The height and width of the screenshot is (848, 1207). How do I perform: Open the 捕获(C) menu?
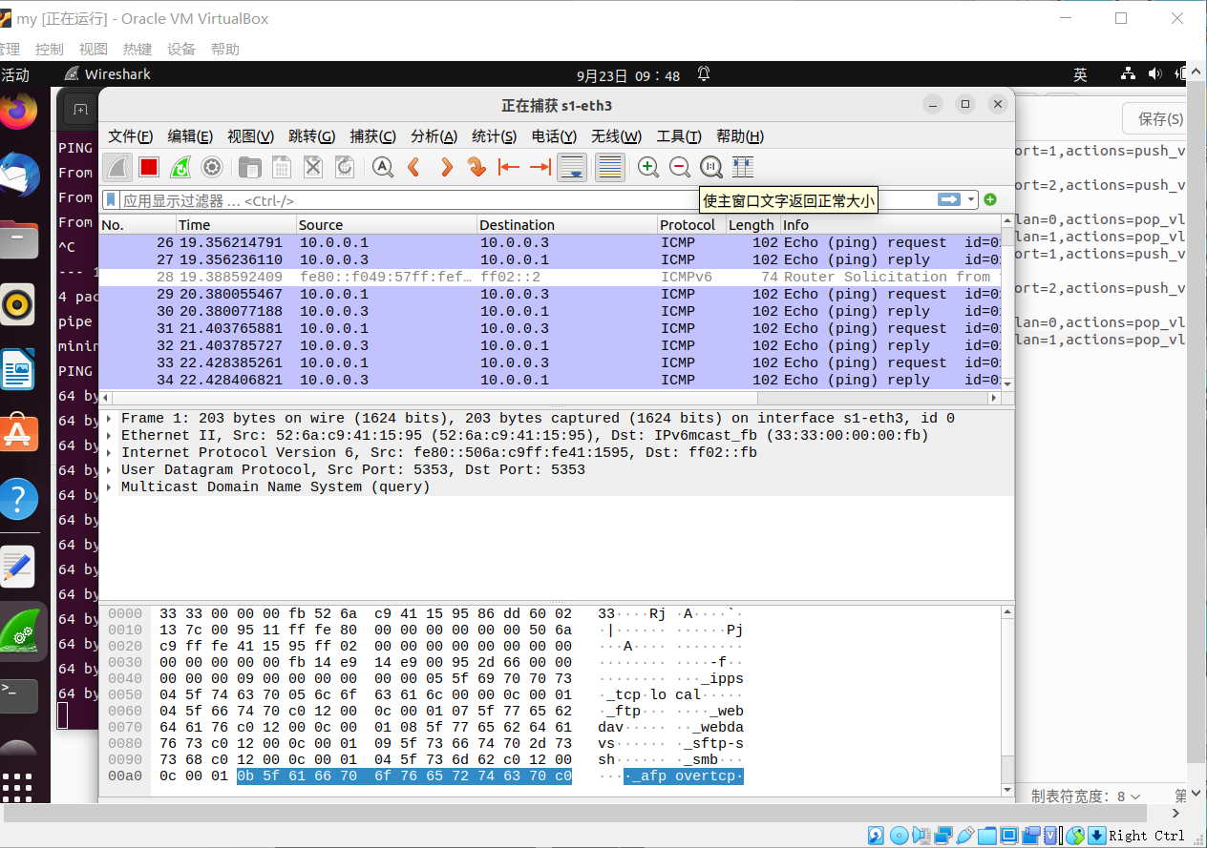372,136
